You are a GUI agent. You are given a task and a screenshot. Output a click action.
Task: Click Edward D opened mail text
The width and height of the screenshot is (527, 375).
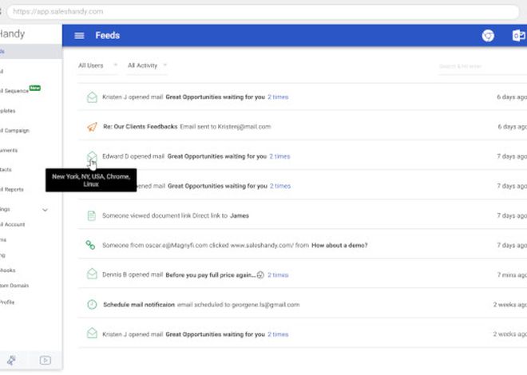click(x=133, y=156)
